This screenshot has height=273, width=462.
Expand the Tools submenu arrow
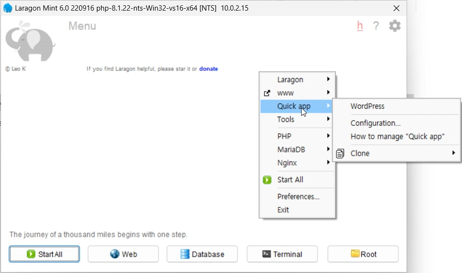[x=328, y=119]
